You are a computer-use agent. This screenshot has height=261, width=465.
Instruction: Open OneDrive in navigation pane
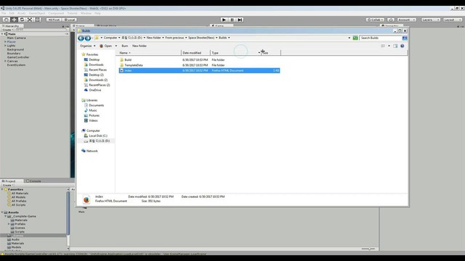[95, 90]
